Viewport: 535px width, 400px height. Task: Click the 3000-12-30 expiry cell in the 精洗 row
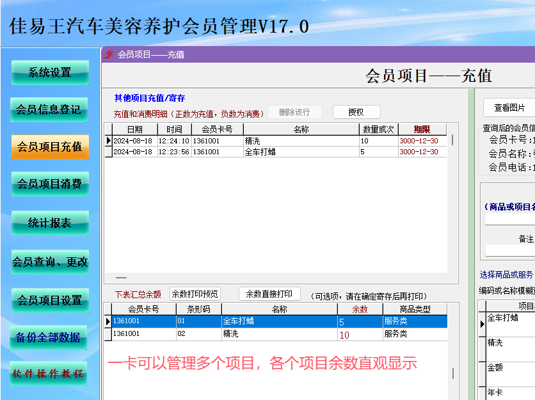(x=422, y=141)
